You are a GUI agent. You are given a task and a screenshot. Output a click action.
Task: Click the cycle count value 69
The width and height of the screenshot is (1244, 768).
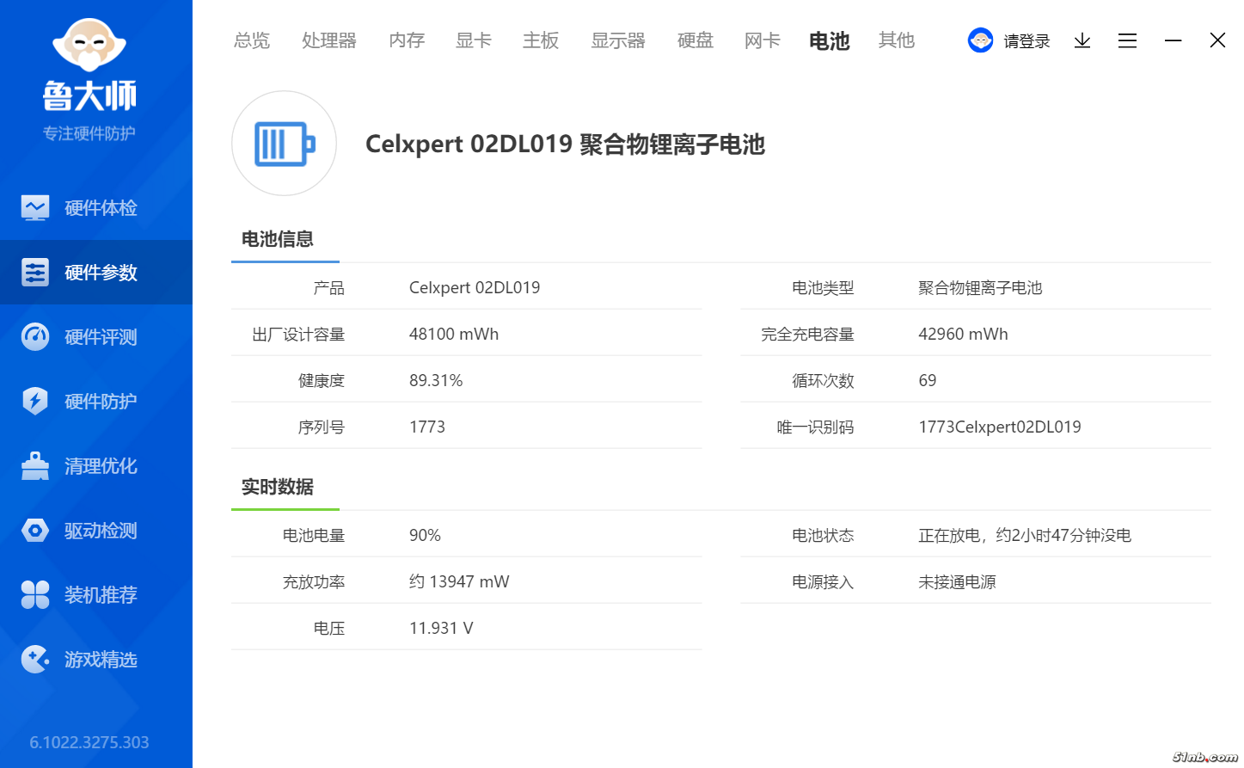pos(928,380)
